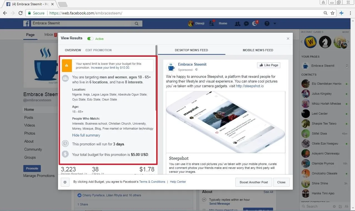Open Videos in page left navigation
355x211 pixels.
29,125
